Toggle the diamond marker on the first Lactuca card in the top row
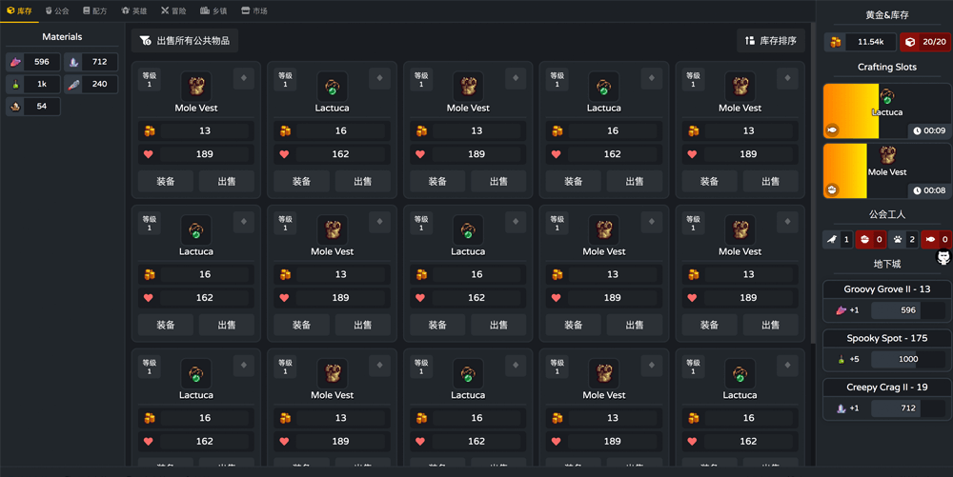The height and width of the screenshot is (477, 953). pos(379,78)
